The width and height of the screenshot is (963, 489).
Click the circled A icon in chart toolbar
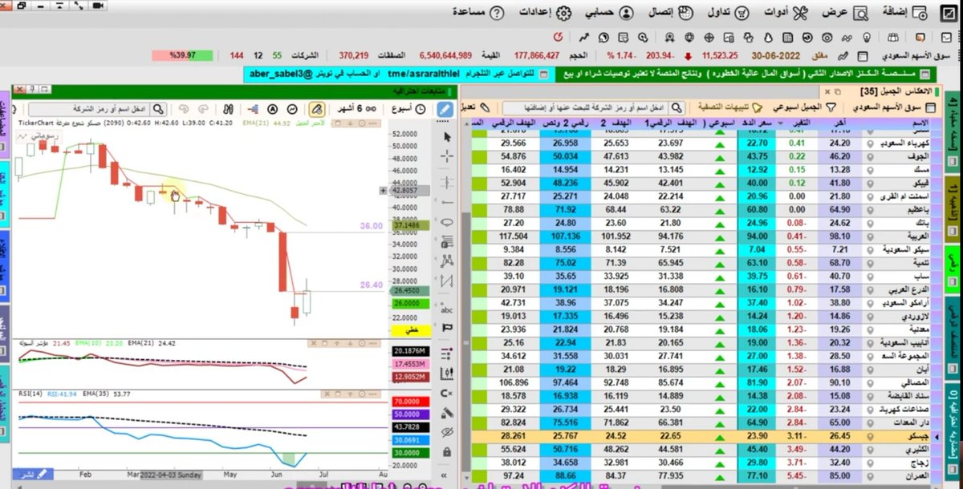coord(273,109)
